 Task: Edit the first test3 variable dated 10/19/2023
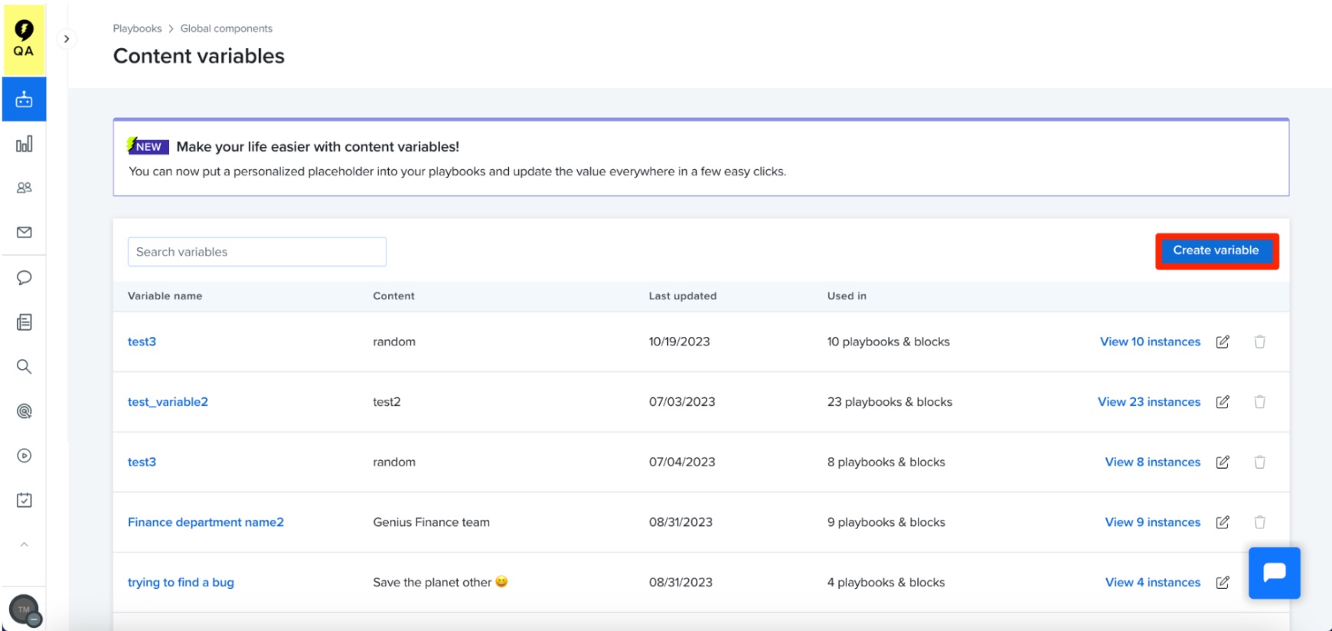click(1223, 342)
